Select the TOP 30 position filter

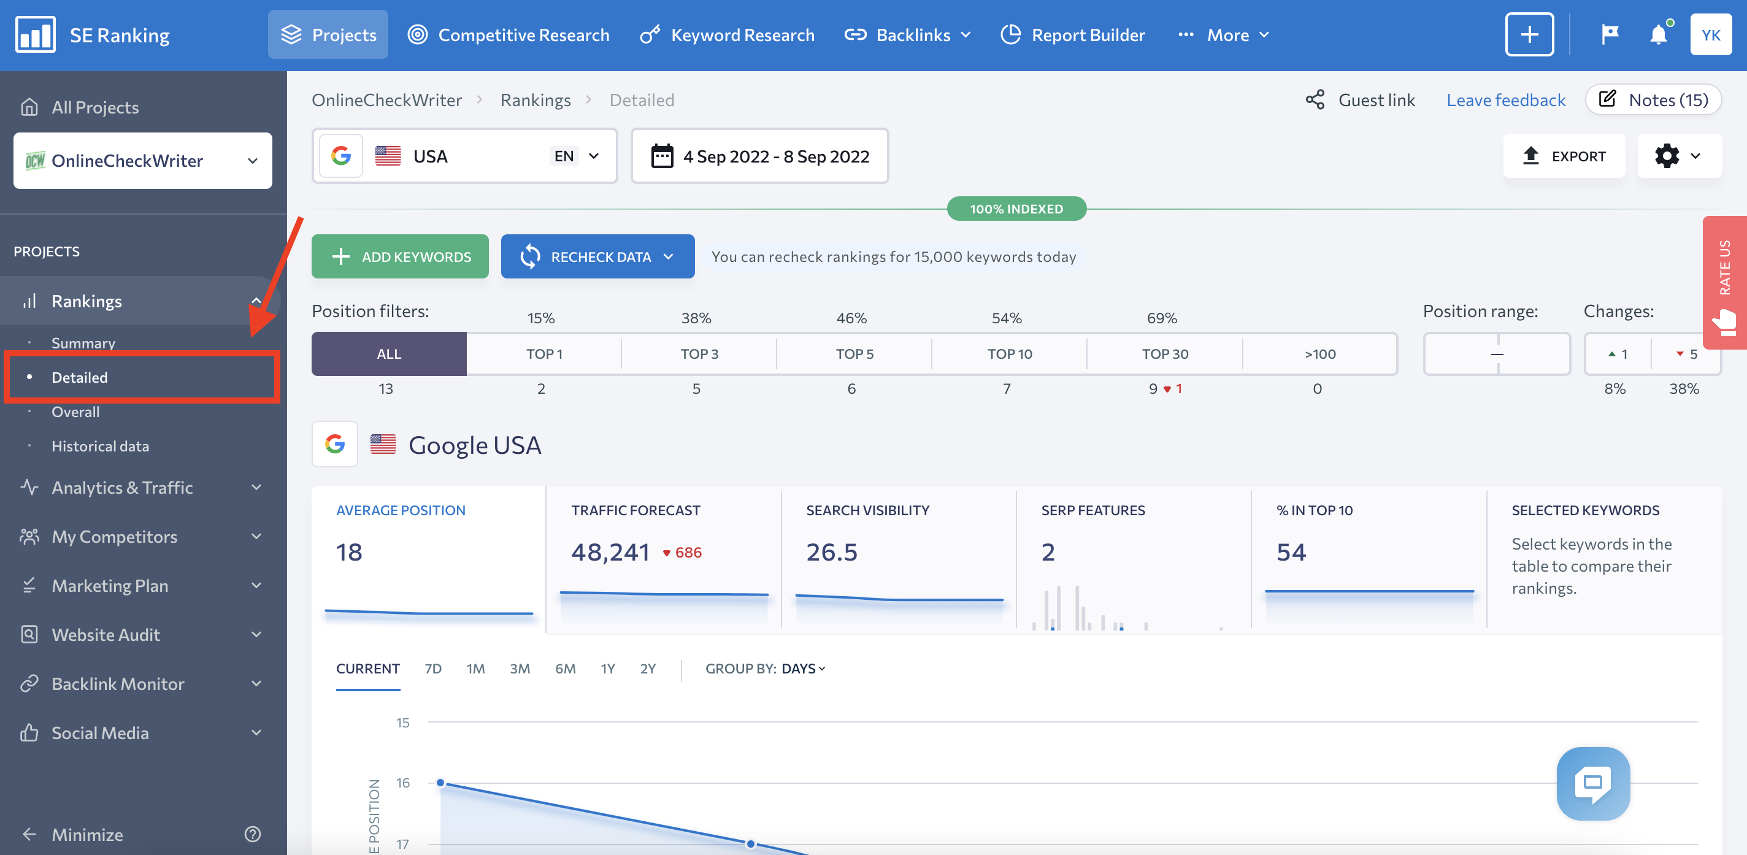[x=1165, y=354]
